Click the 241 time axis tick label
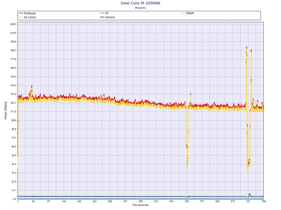Screen dimensions: 281x210 95,201
